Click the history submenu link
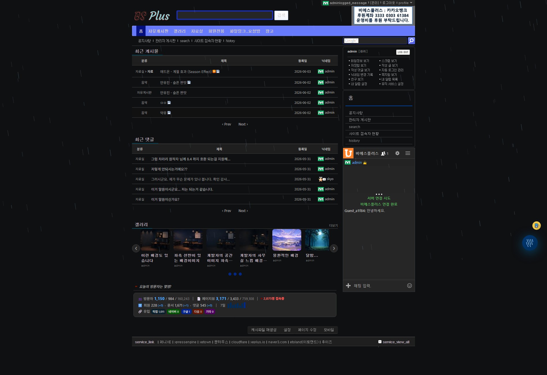 click(x=230, y=41)
